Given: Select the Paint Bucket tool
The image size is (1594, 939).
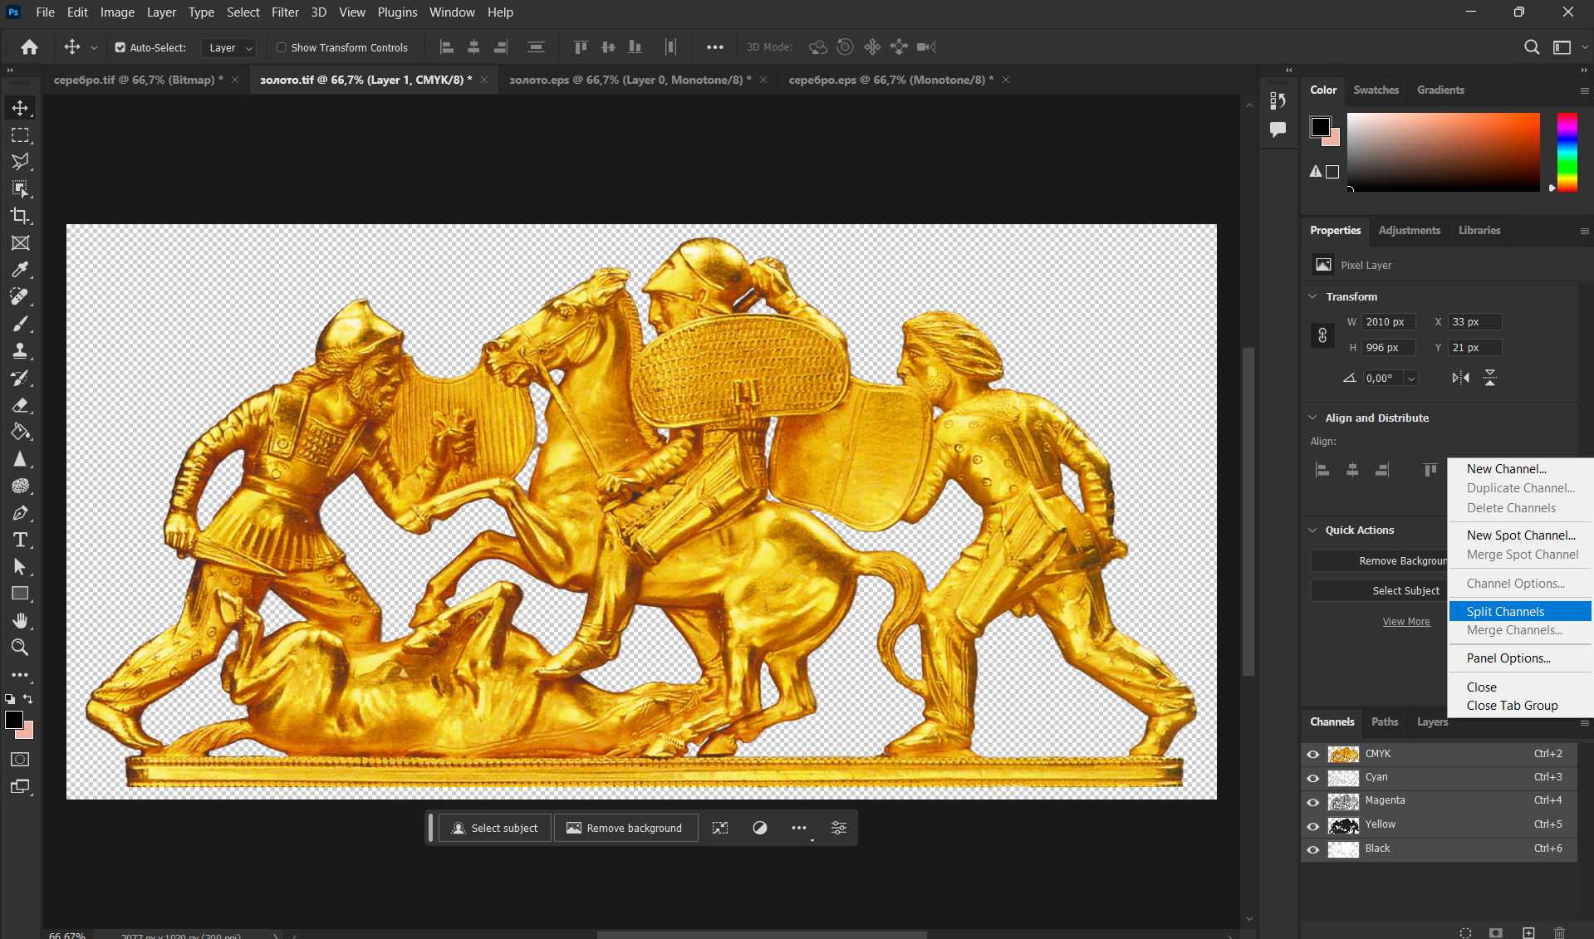Looking at the screenshot, I should [x=20, y=432].
